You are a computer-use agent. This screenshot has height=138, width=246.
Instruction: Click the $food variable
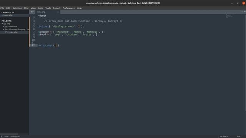tap(42, 34)
